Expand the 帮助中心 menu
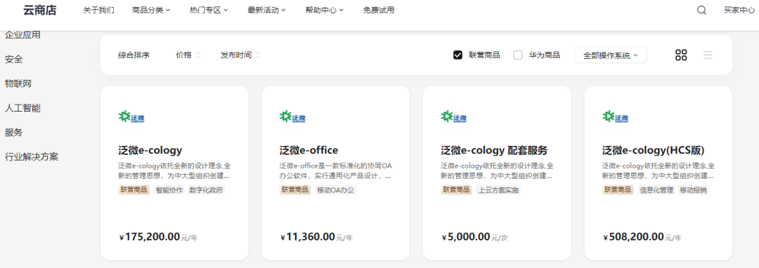759x268 pixels. pos(324,10)
